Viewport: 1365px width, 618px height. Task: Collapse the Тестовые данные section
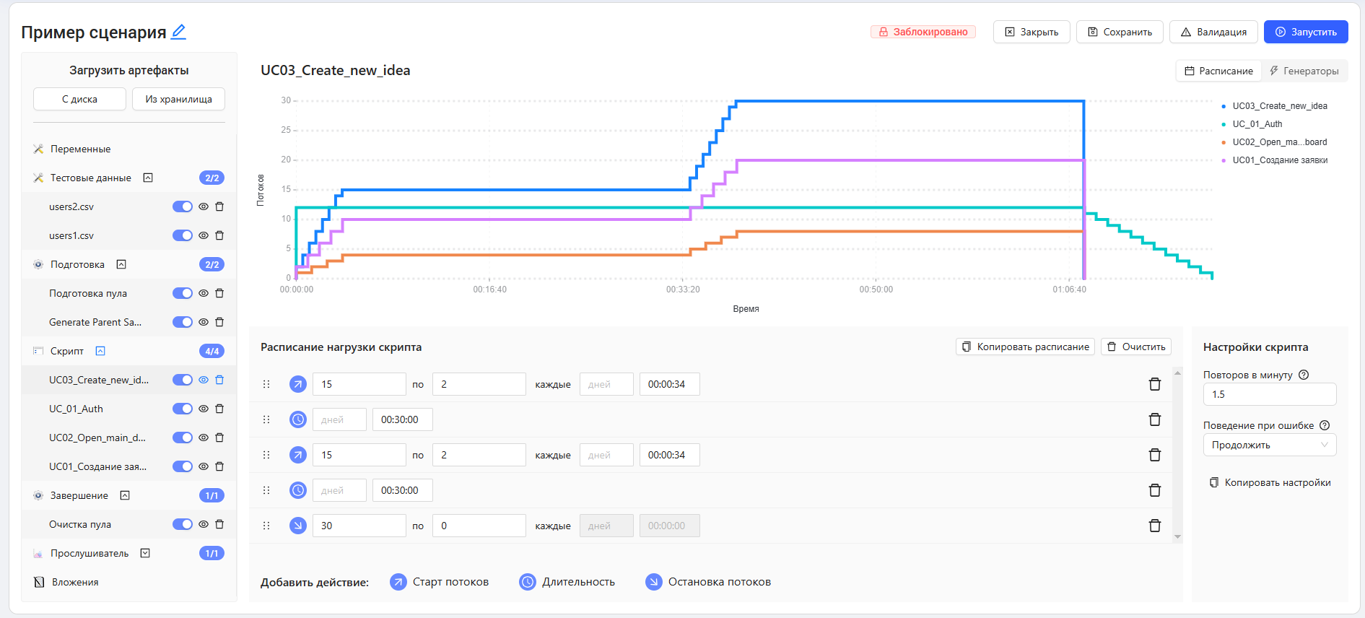(148, 178)
